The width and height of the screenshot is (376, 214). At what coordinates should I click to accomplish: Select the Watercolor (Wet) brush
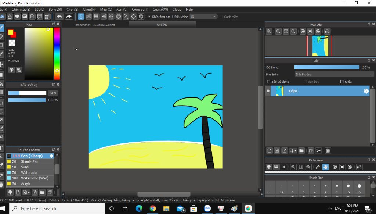[x=30, y=178]
